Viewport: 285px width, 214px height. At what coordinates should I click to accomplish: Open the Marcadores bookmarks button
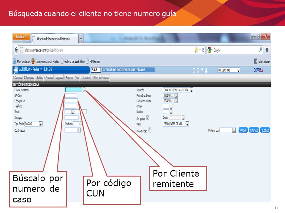point(262,62)
